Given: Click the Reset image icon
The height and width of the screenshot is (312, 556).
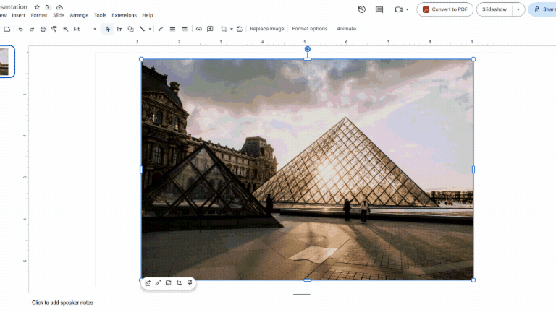Looking at the screenshot, I should click(x=240, y=29).
